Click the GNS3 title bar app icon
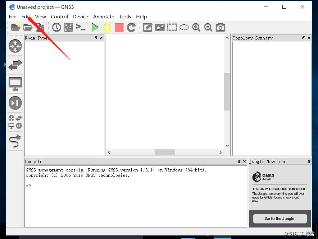The image size is (318, 239). (12, 7)
